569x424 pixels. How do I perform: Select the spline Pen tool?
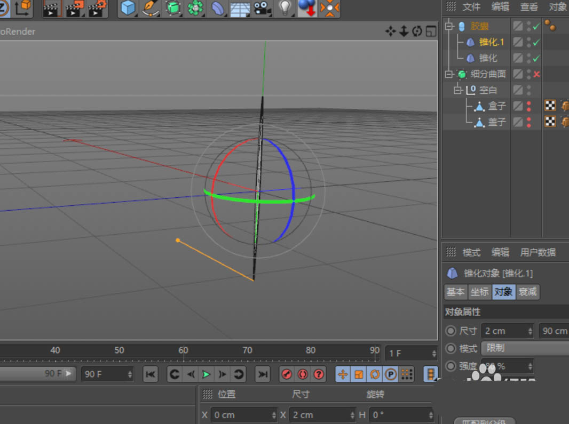click(x=150, y=8)
